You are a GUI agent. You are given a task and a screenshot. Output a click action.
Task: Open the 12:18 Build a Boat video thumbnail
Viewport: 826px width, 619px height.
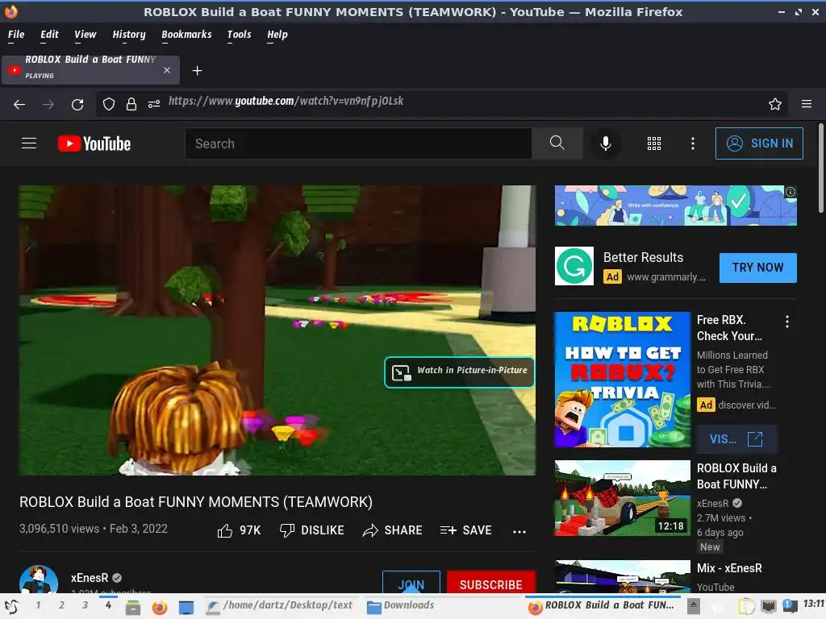622,498
